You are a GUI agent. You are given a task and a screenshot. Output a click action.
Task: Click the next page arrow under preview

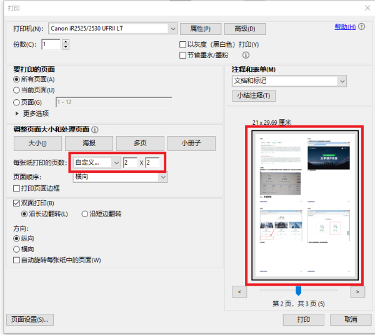(x=357, y=291)
